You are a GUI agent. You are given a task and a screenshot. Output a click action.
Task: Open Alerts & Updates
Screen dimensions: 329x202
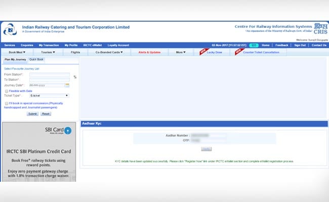149,52
